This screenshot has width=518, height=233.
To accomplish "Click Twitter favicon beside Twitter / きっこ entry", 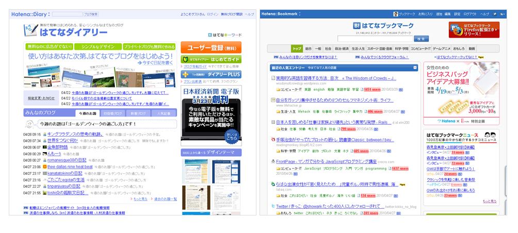I will pos(273,206).
